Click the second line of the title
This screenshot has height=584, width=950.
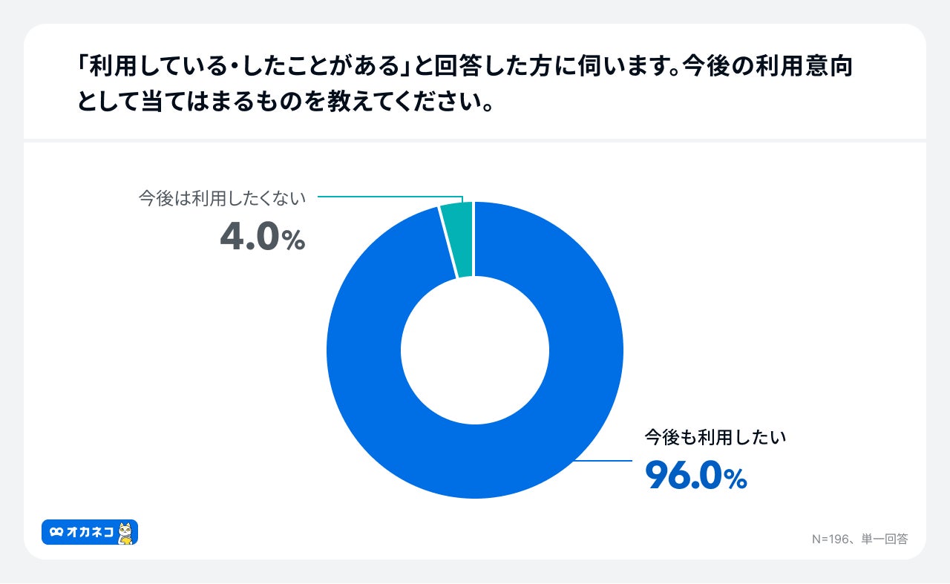[286, 101]
